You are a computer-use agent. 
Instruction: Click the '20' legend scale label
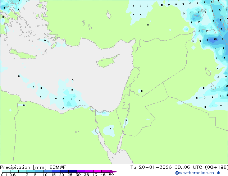(61, 175)
